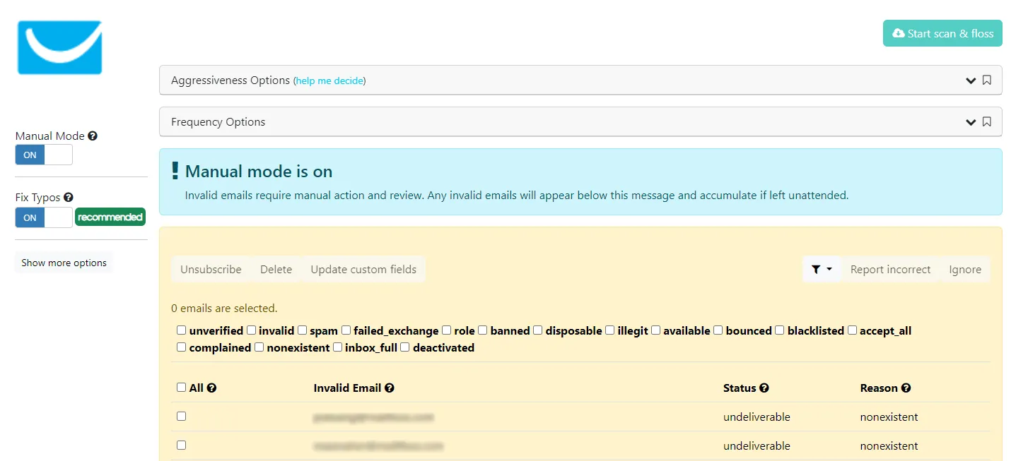Open the filter funnel dropdown

822,269
